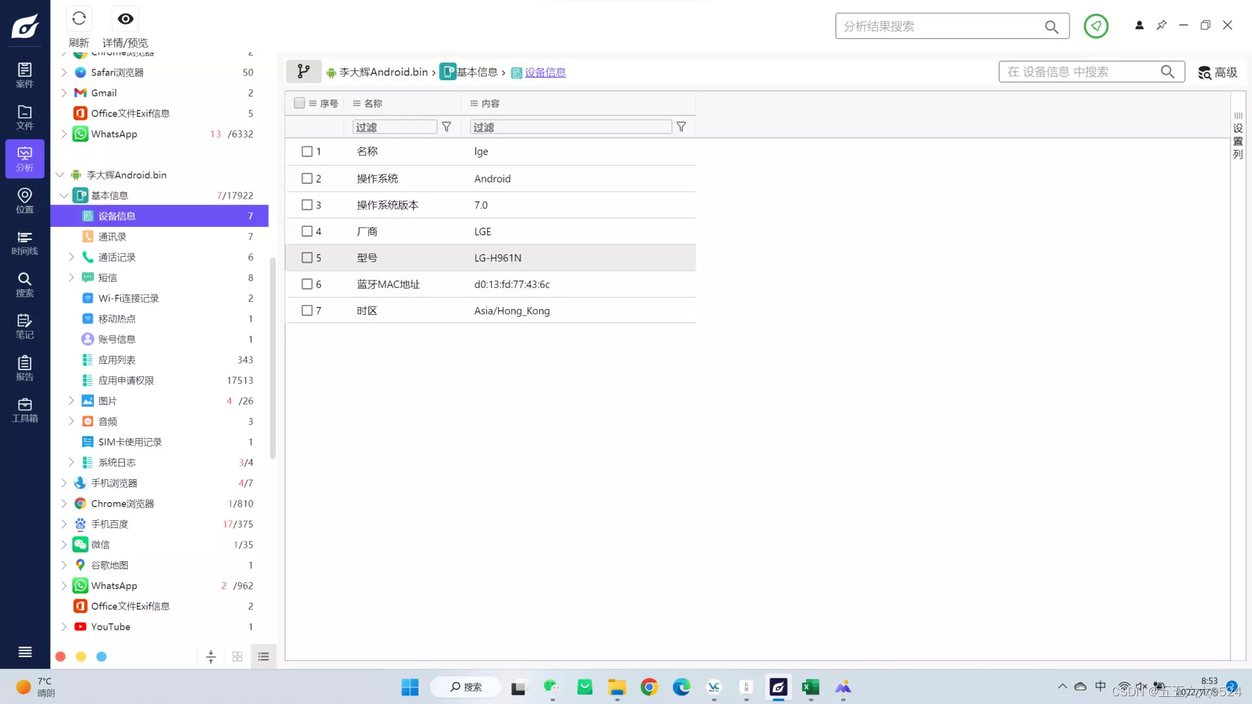Open Excel from the Windows taskbar
1252x704 pixels.
811,687
